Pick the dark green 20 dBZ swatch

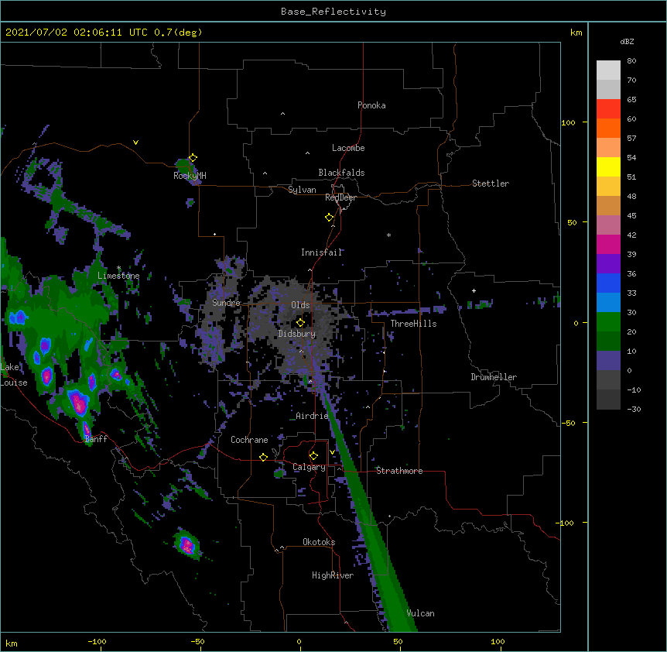point(608,341)
